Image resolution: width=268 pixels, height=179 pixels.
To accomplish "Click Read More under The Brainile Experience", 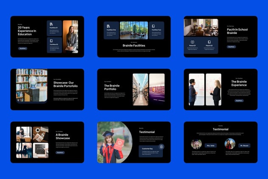I will coord(239,101).
